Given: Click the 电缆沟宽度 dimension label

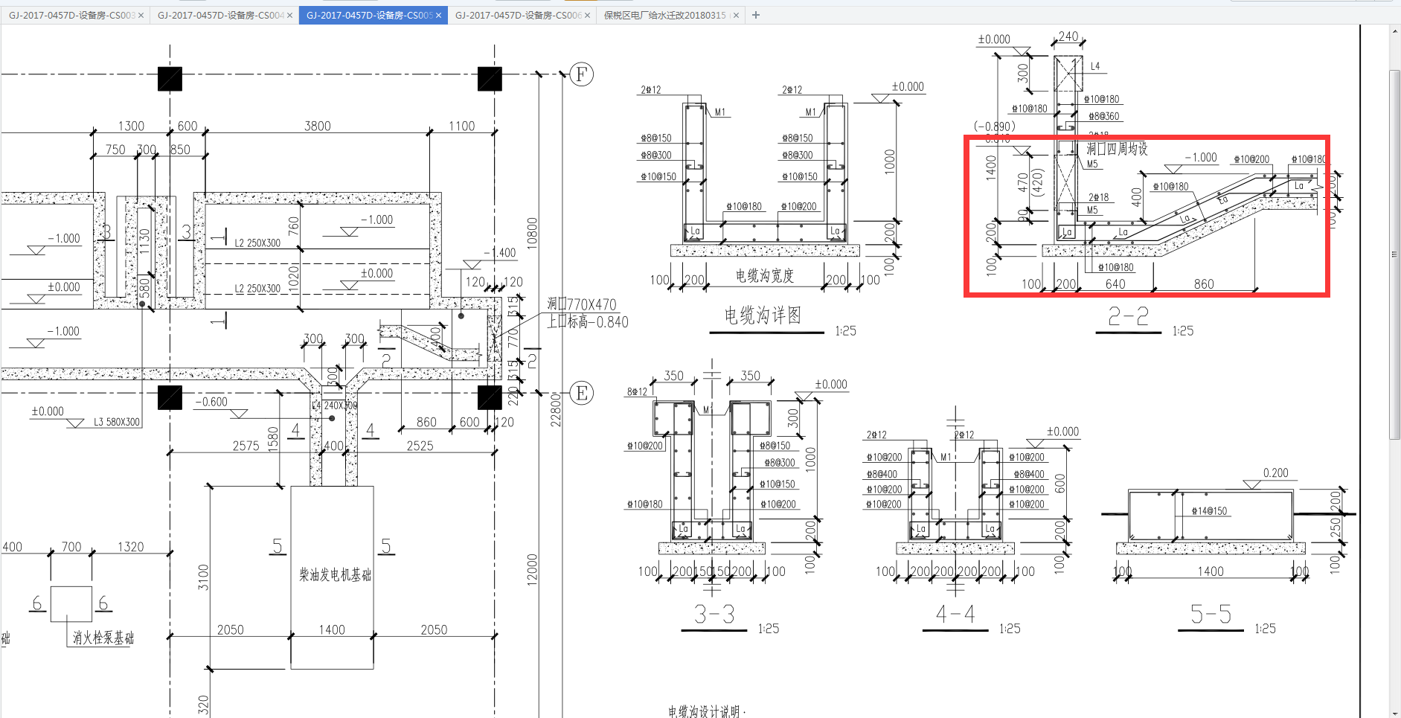Looking at the screenshot, I should click(765, 276).
